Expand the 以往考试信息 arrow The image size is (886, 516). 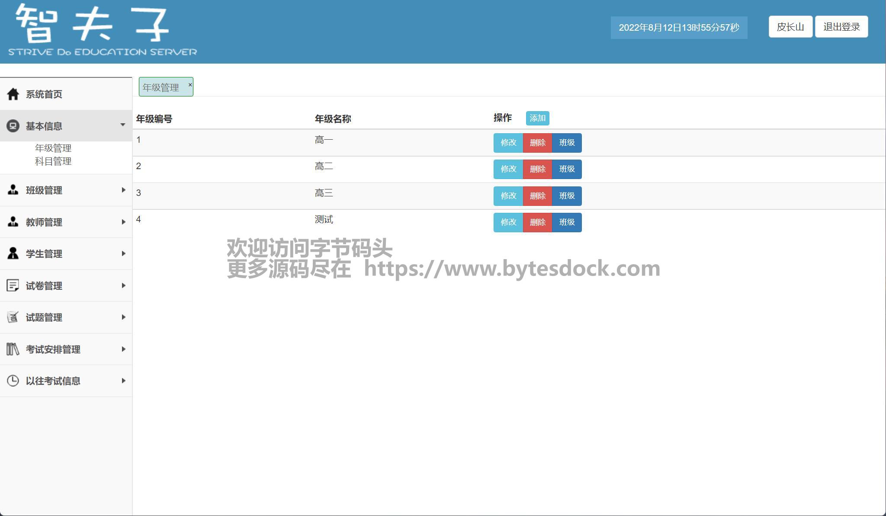pos(123,381)
